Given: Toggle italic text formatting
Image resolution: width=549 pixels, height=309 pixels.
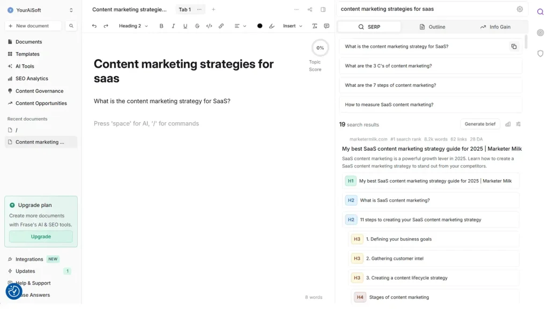Looking at the screenshot, I should click(x=173, y=26).
